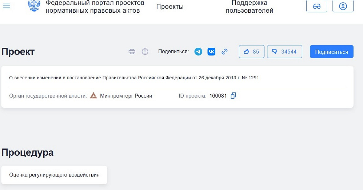Click the Минпромторг России text
The width and height of the screenshot is (363, 190).
tap(126, 96)
